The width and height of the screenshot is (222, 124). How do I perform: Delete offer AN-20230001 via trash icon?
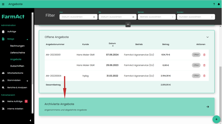tap(204, 55)
